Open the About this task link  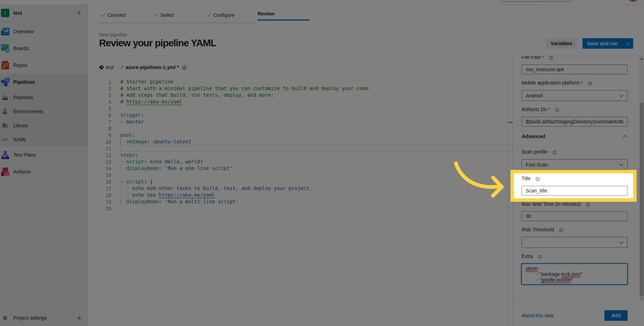click(537, 316)
